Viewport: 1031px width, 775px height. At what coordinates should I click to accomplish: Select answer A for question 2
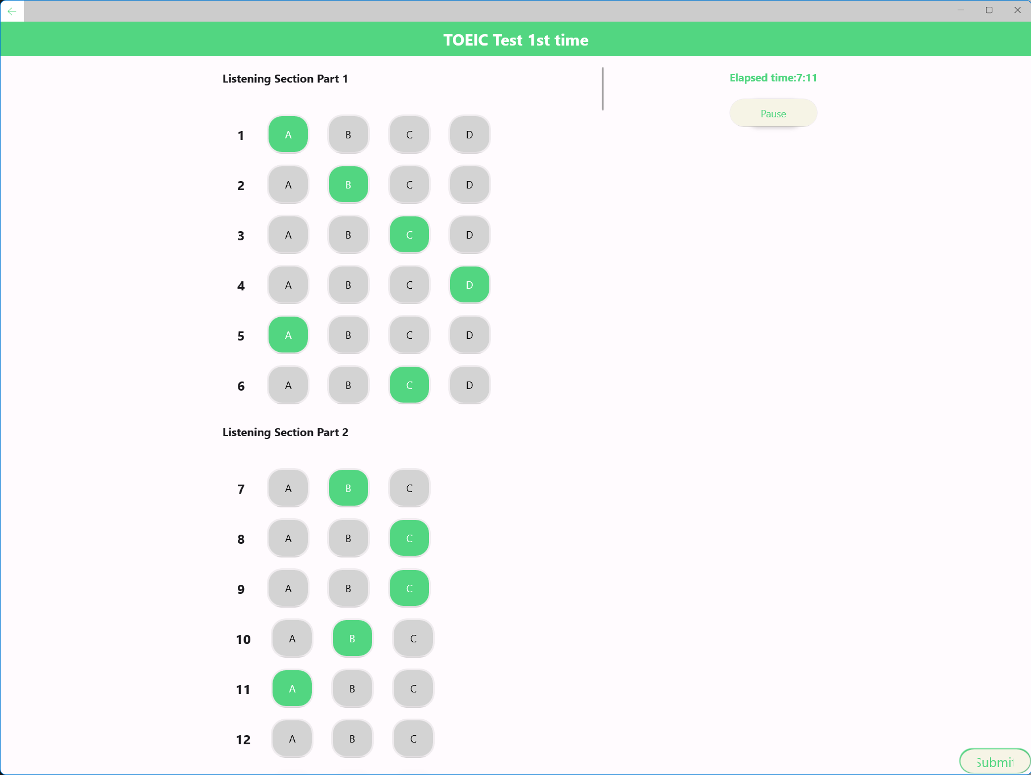click(x=288, y=185)
